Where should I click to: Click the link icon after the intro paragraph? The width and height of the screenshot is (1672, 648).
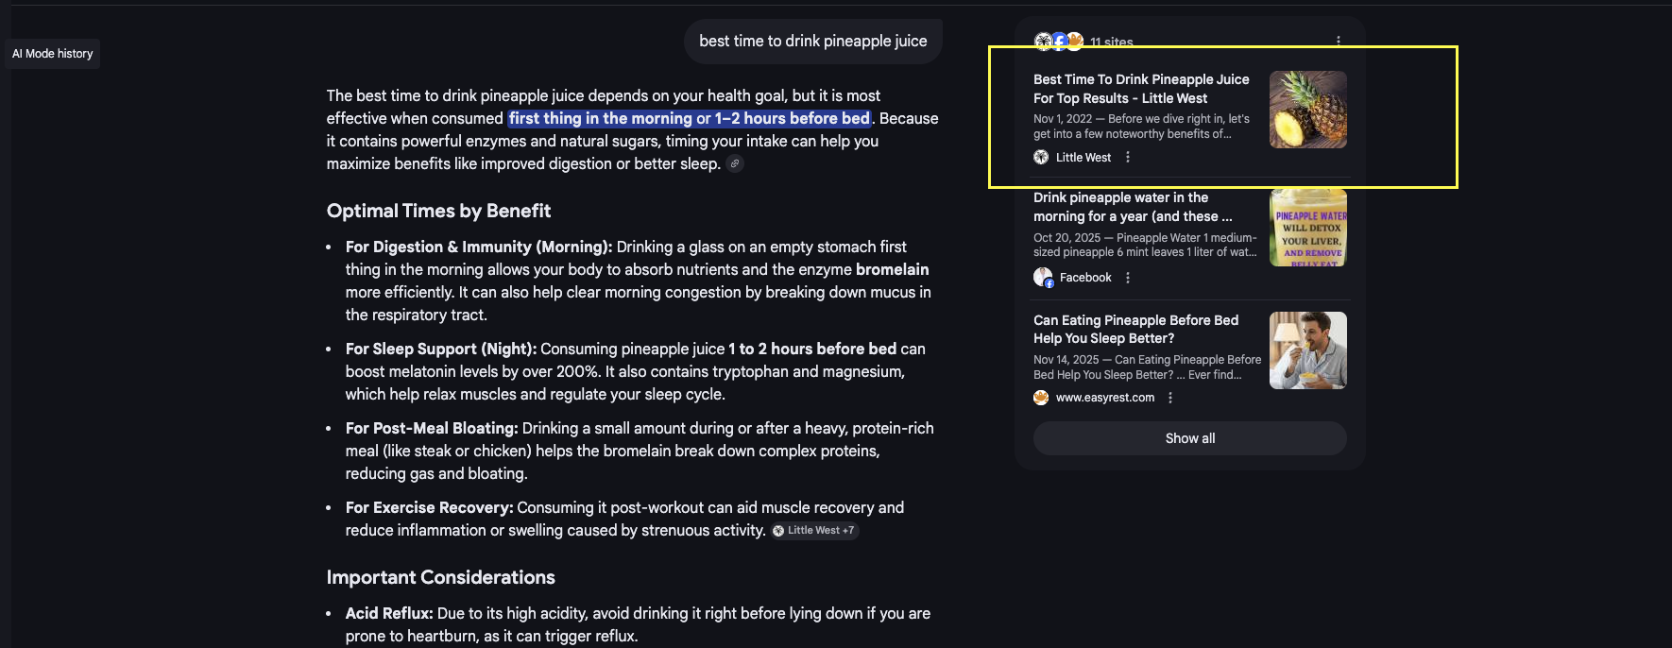[735, 163]
